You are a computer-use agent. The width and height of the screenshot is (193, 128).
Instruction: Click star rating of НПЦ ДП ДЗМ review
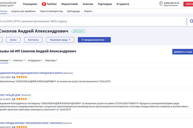[x=22, y=99]
